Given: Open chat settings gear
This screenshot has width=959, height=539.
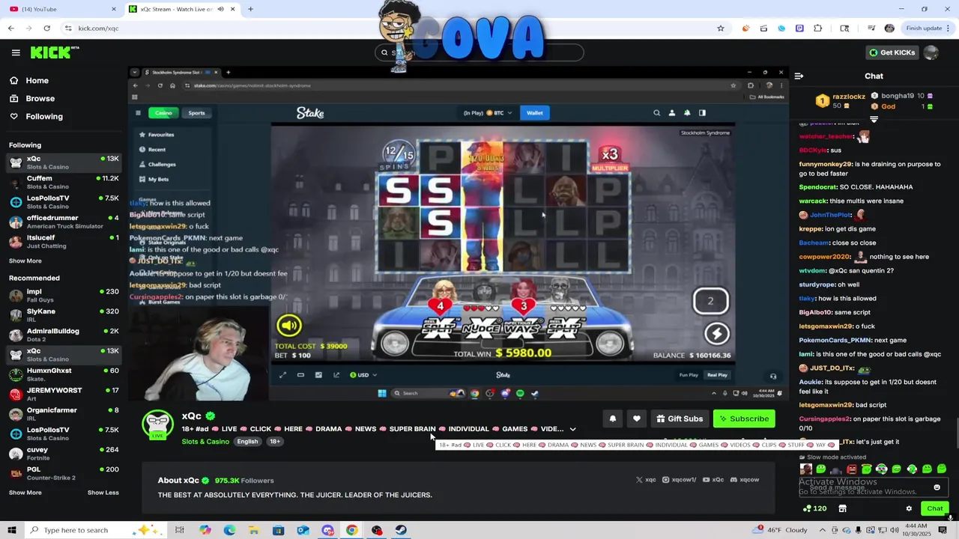Looking at the screenshot, I should [x=909, y=509].
